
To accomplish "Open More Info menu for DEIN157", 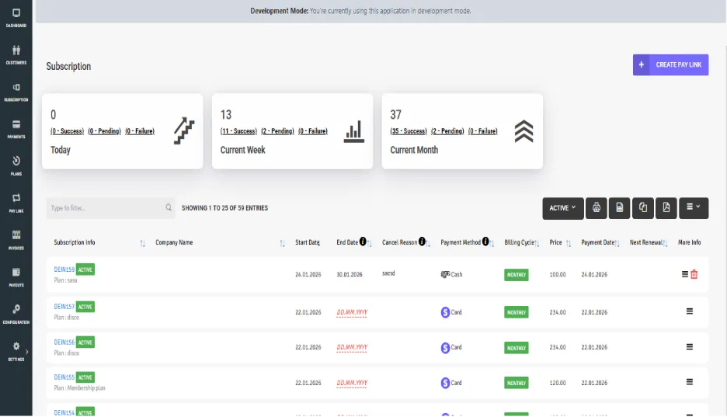I will pos(690,311).
